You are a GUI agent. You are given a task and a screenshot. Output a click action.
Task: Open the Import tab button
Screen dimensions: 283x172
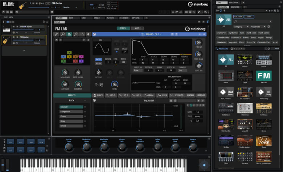tap(201, 95)
